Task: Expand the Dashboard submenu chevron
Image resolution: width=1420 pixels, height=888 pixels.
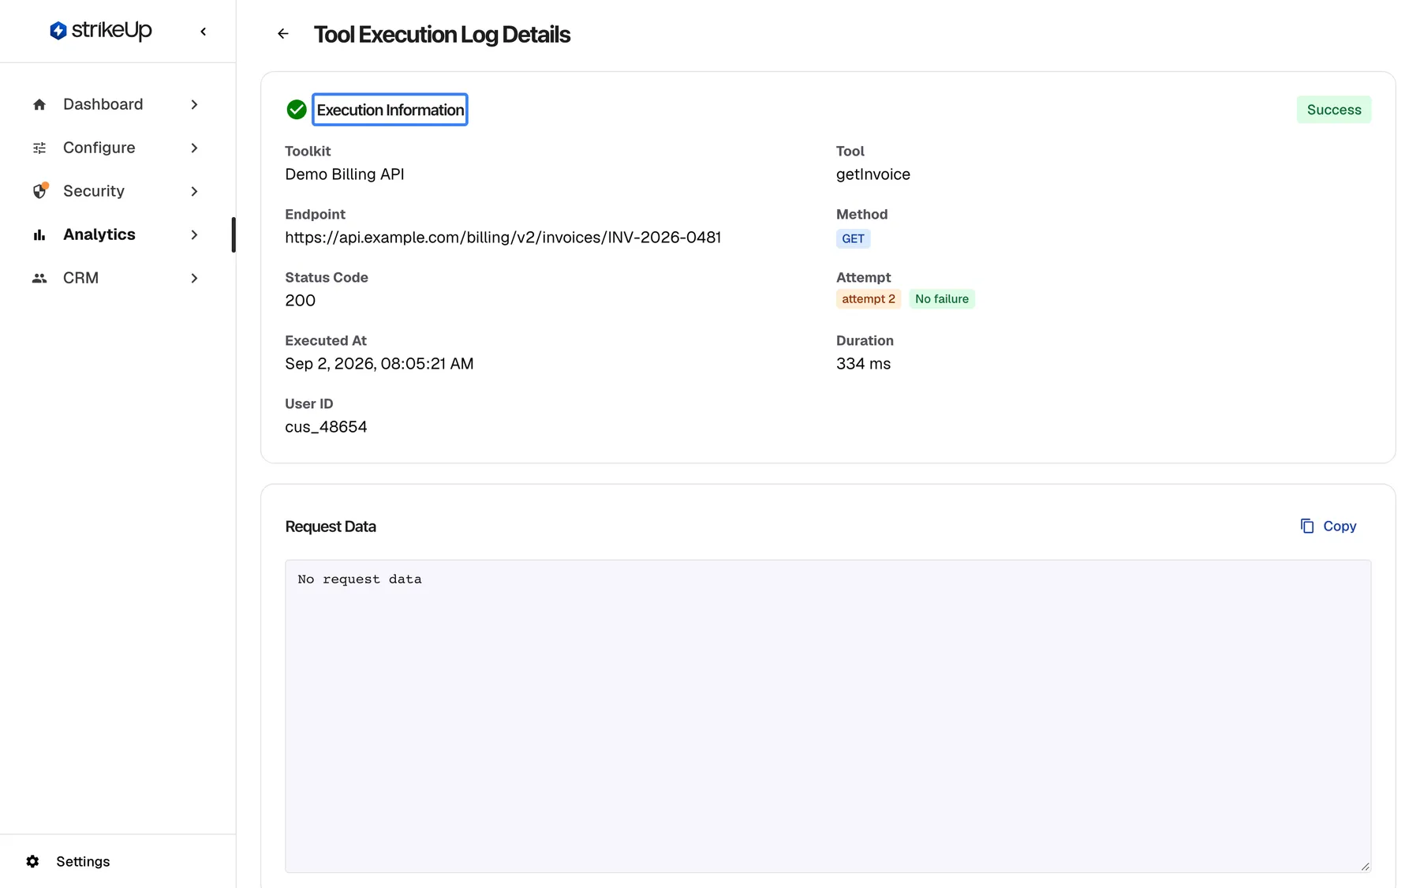Action: [x=194, y=104]
